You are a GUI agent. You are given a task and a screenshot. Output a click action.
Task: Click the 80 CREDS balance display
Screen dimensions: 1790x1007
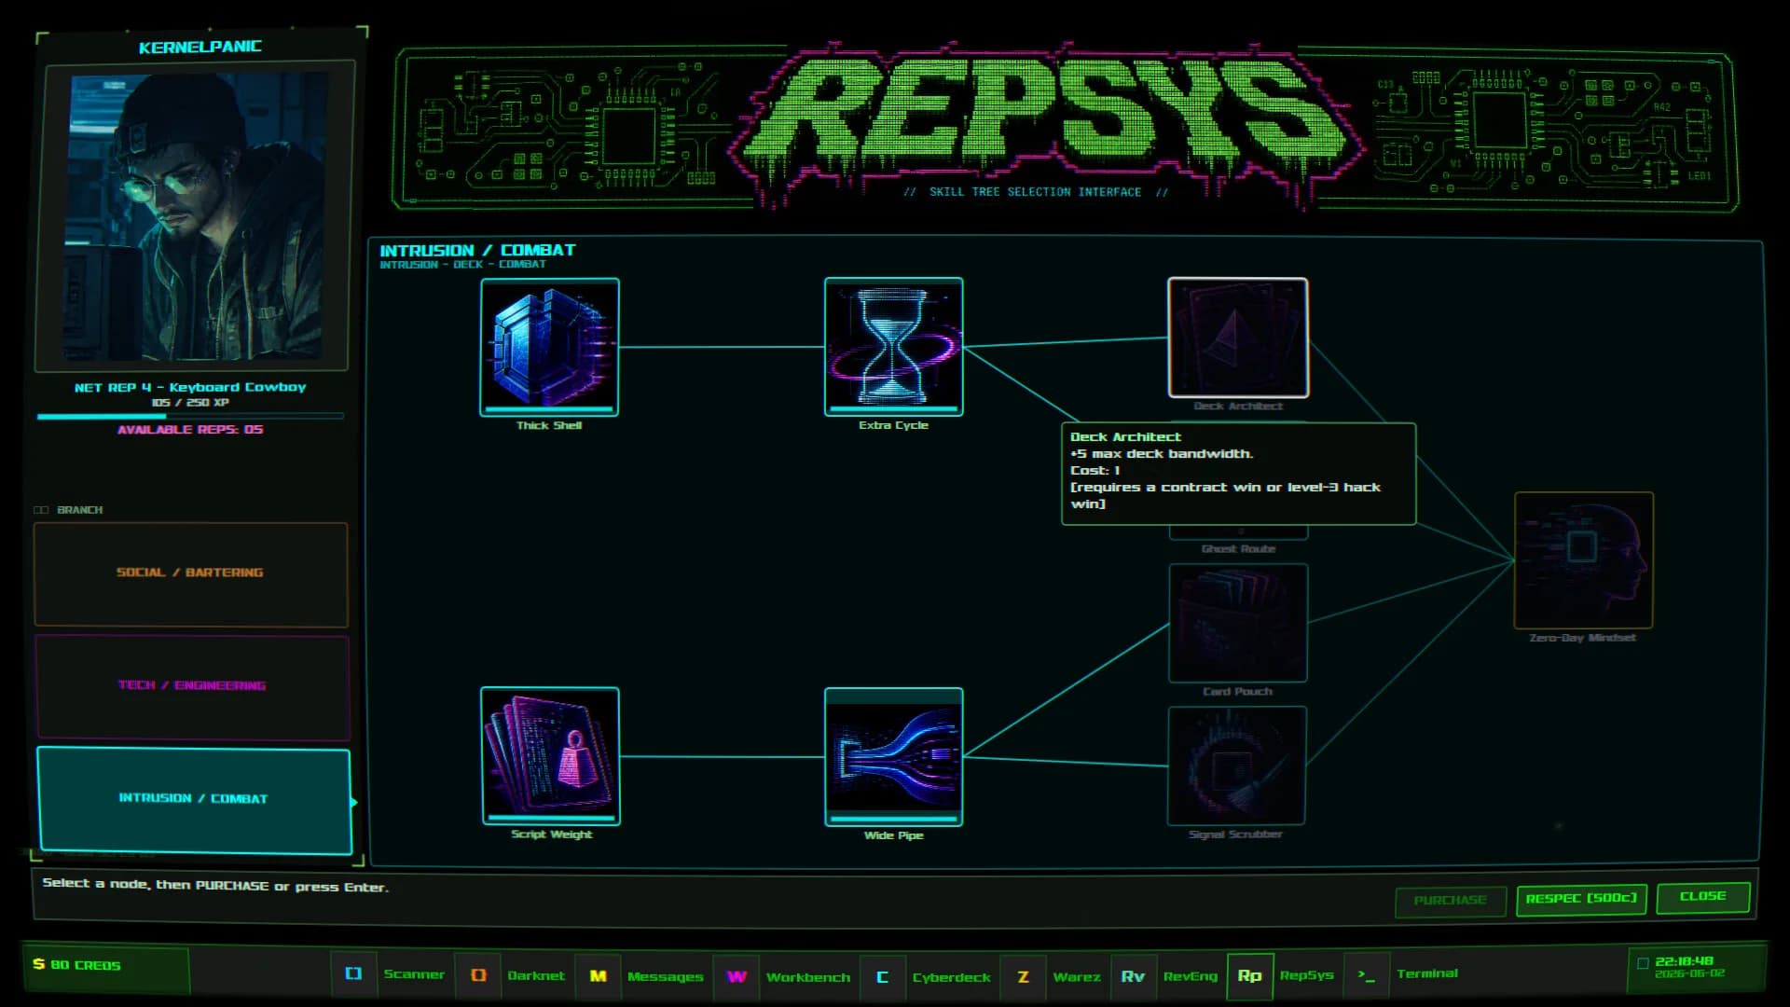[x=85, y=966]
